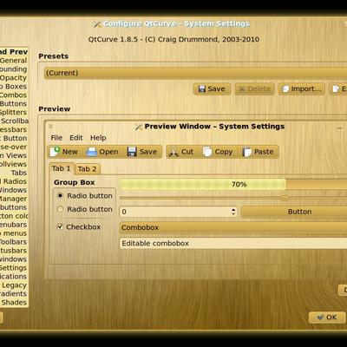Screen dimensions: 347x347
Task: Switch to Tab 1
Action: coord(62,168)
